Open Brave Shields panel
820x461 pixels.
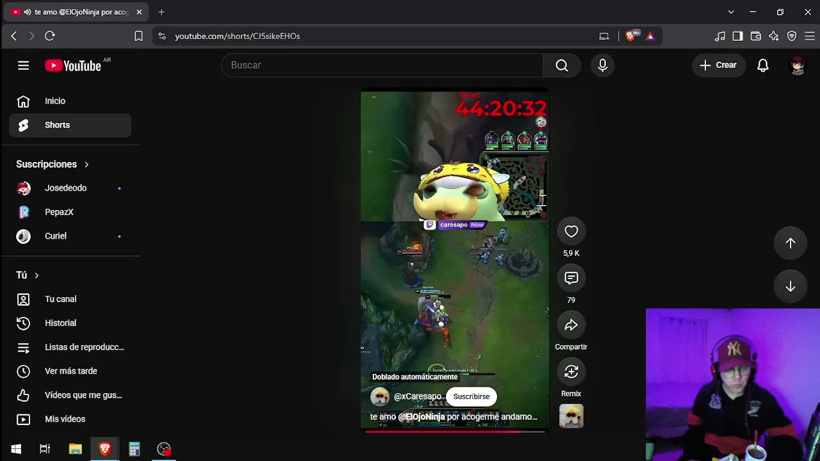pyautogui.click(x=632, y=36)
